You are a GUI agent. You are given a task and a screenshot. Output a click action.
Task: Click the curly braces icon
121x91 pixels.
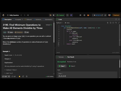(113, 23)
